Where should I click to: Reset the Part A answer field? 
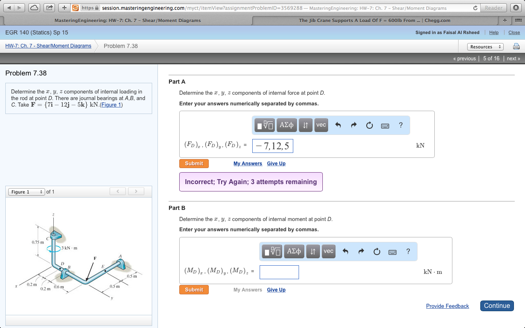coord(369,125)
